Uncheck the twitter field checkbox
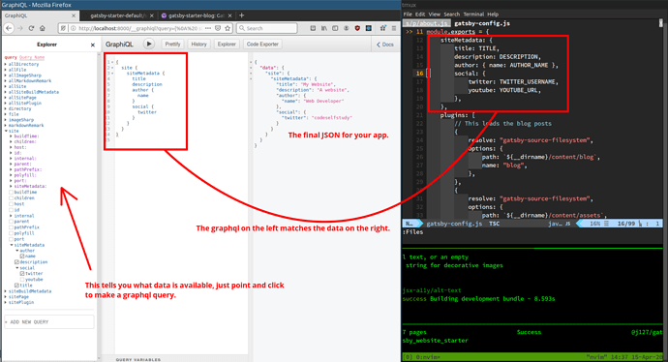Image resolution: width=668 pixels, height=362 pixels. pyautogui.click(x=22, y=274)
